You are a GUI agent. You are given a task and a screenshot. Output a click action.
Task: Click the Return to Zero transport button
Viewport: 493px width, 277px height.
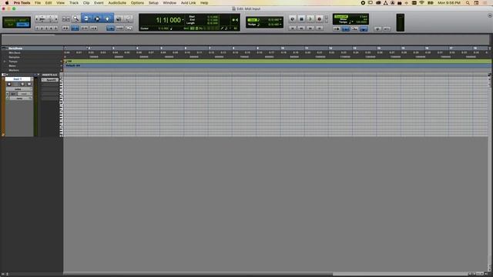tap(292, 28)
